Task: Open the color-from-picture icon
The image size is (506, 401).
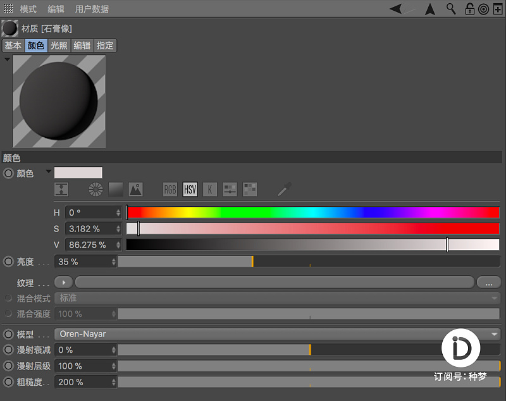Action: coord(135,189)
